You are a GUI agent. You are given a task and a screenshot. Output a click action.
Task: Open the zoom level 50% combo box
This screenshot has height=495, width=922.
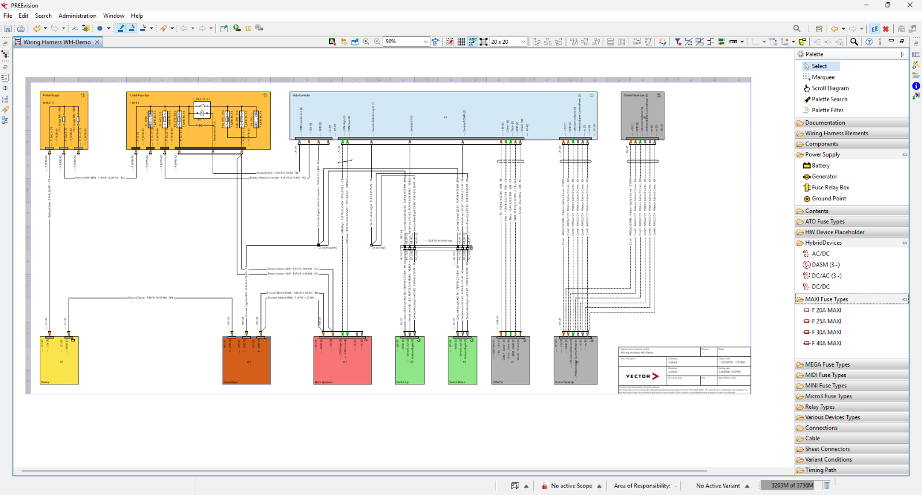[x=406, y=41]
